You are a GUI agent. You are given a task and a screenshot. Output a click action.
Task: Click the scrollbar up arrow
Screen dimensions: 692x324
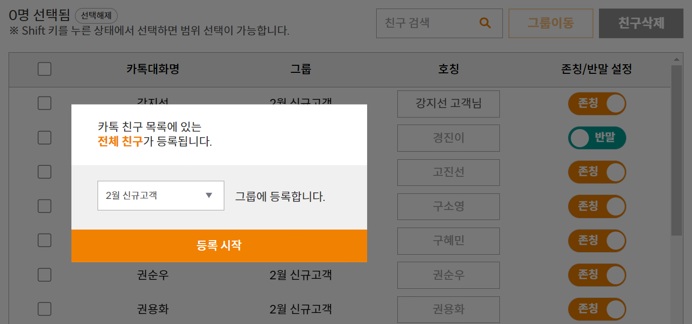click(x=676, y=59)
